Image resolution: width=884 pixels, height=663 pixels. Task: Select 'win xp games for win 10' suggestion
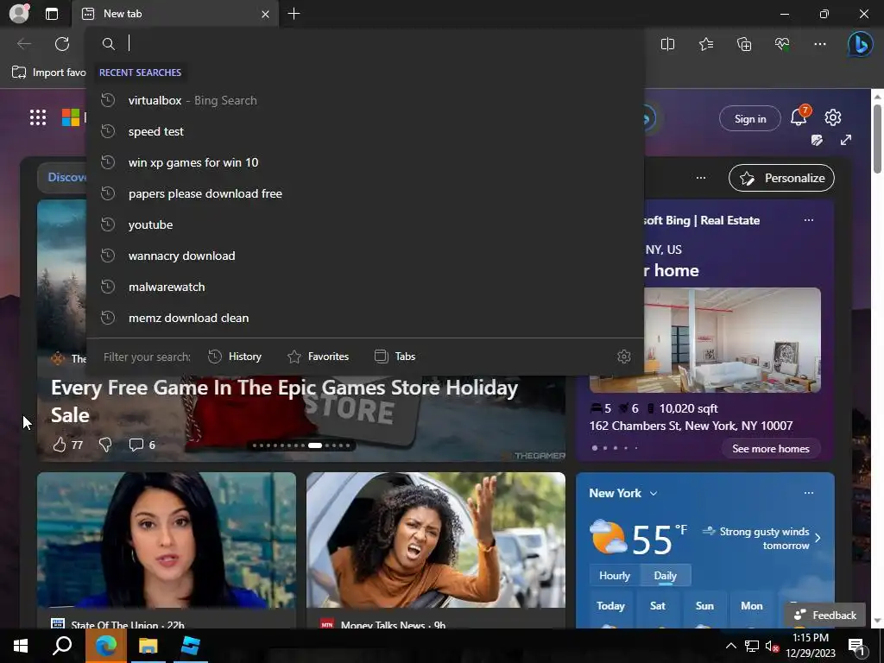pos(365,162)
